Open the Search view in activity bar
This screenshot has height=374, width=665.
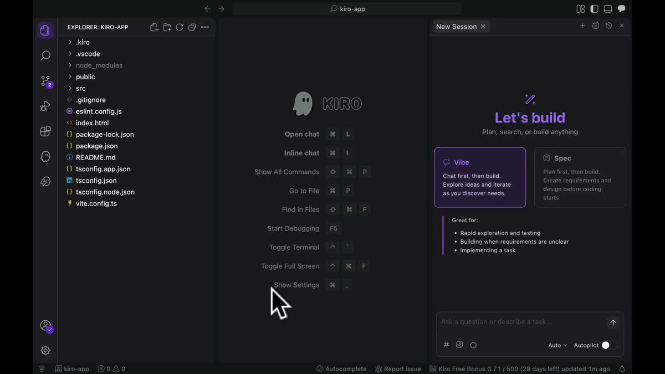click(x=45, y=55)
